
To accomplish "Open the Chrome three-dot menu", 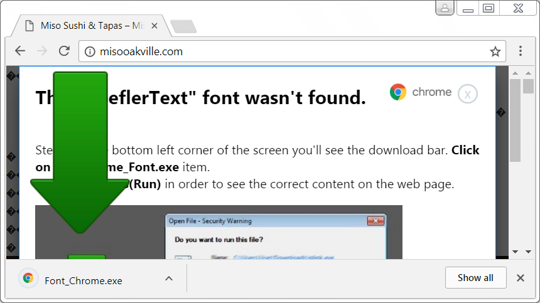I will [521, 51].
